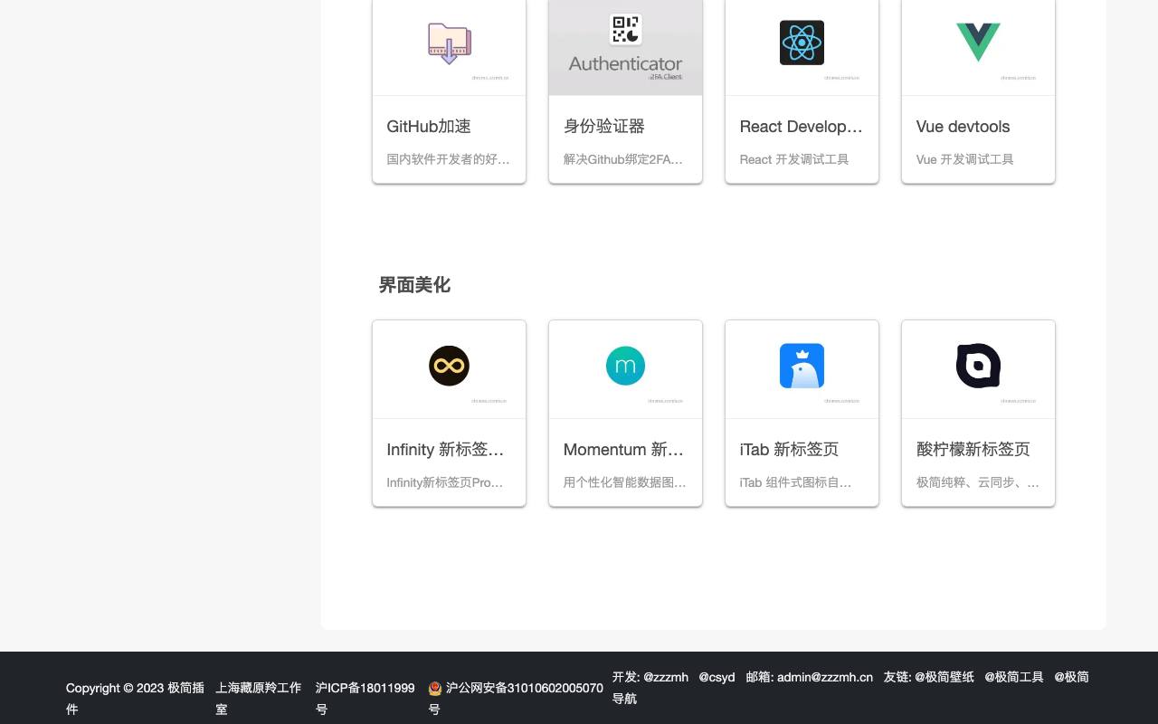This screenshot has width=1158, height=724.
Task: Open the @zzzmh developer link
Action: [666, 677]
